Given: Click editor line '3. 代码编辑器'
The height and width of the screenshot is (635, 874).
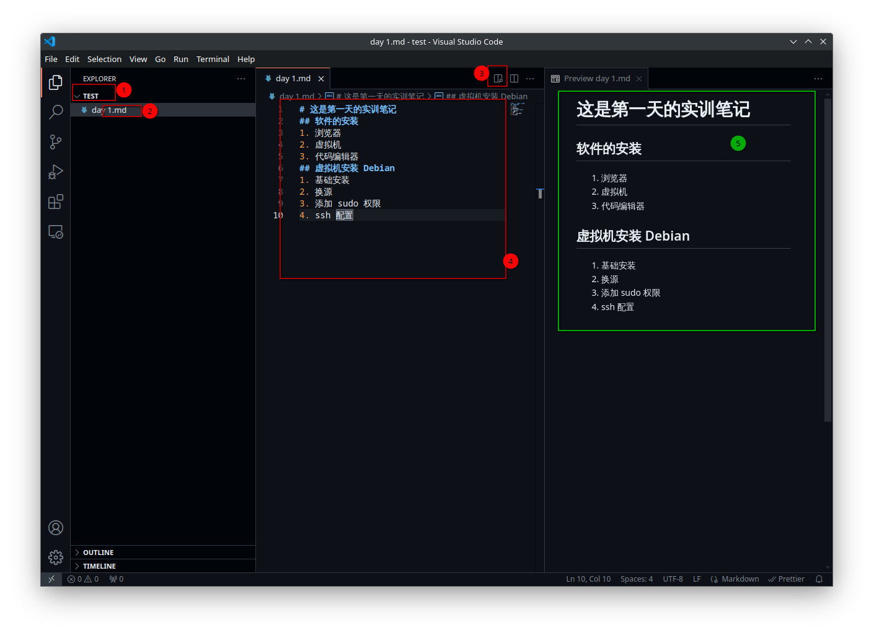Looking at the screenshot, I should tap(329, 156).
